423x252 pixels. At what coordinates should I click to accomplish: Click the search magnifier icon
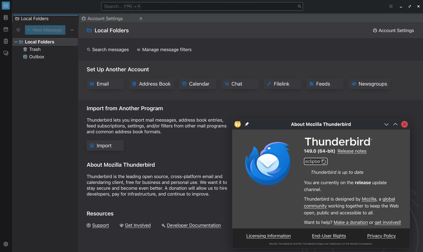(299, 6)
